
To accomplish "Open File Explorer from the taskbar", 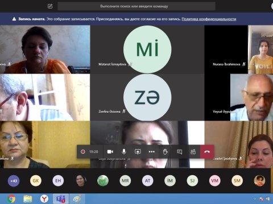I will point(28,199).
